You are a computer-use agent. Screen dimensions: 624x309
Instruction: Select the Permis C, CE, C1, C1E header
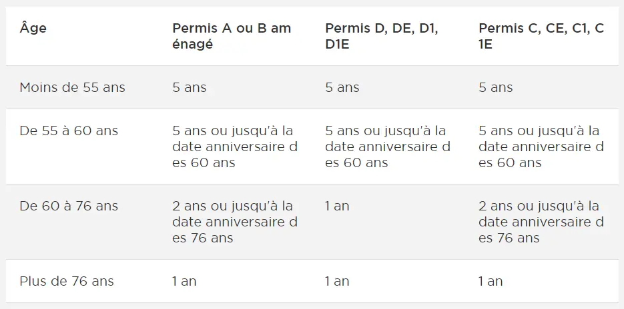[x=541, y=37]
